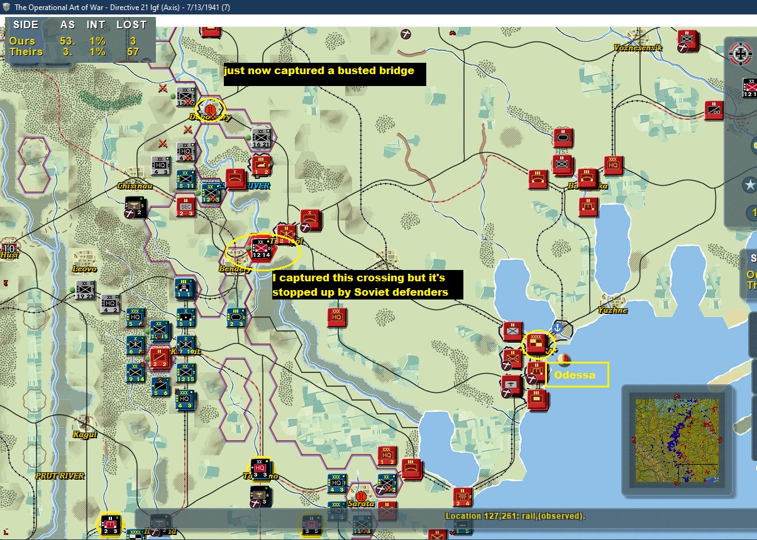
Task: Select the highlighted 12-14 division at Bendery crossing
Action: coord(260,248)
